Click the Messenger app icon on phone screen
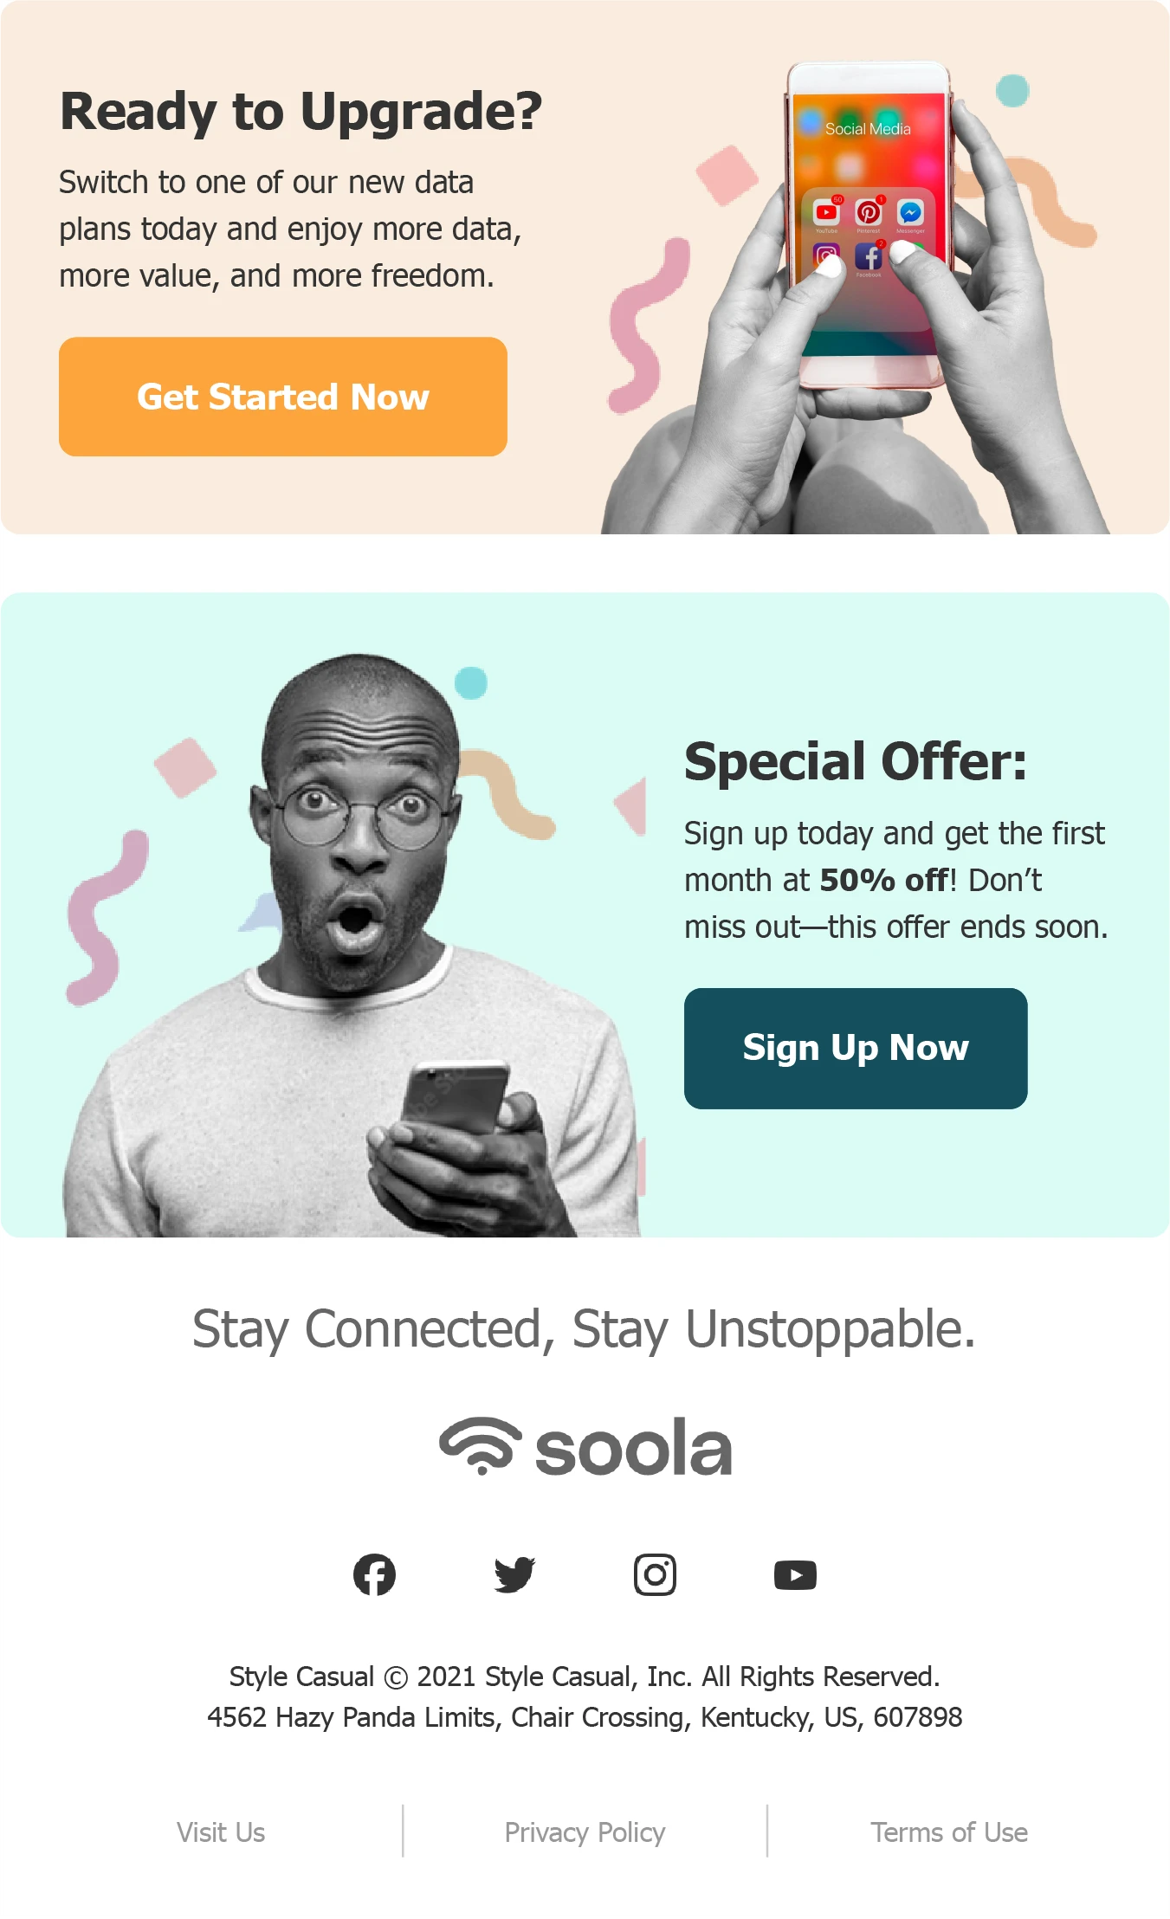Viewport: 1170px width, 1919px height. 910,212
